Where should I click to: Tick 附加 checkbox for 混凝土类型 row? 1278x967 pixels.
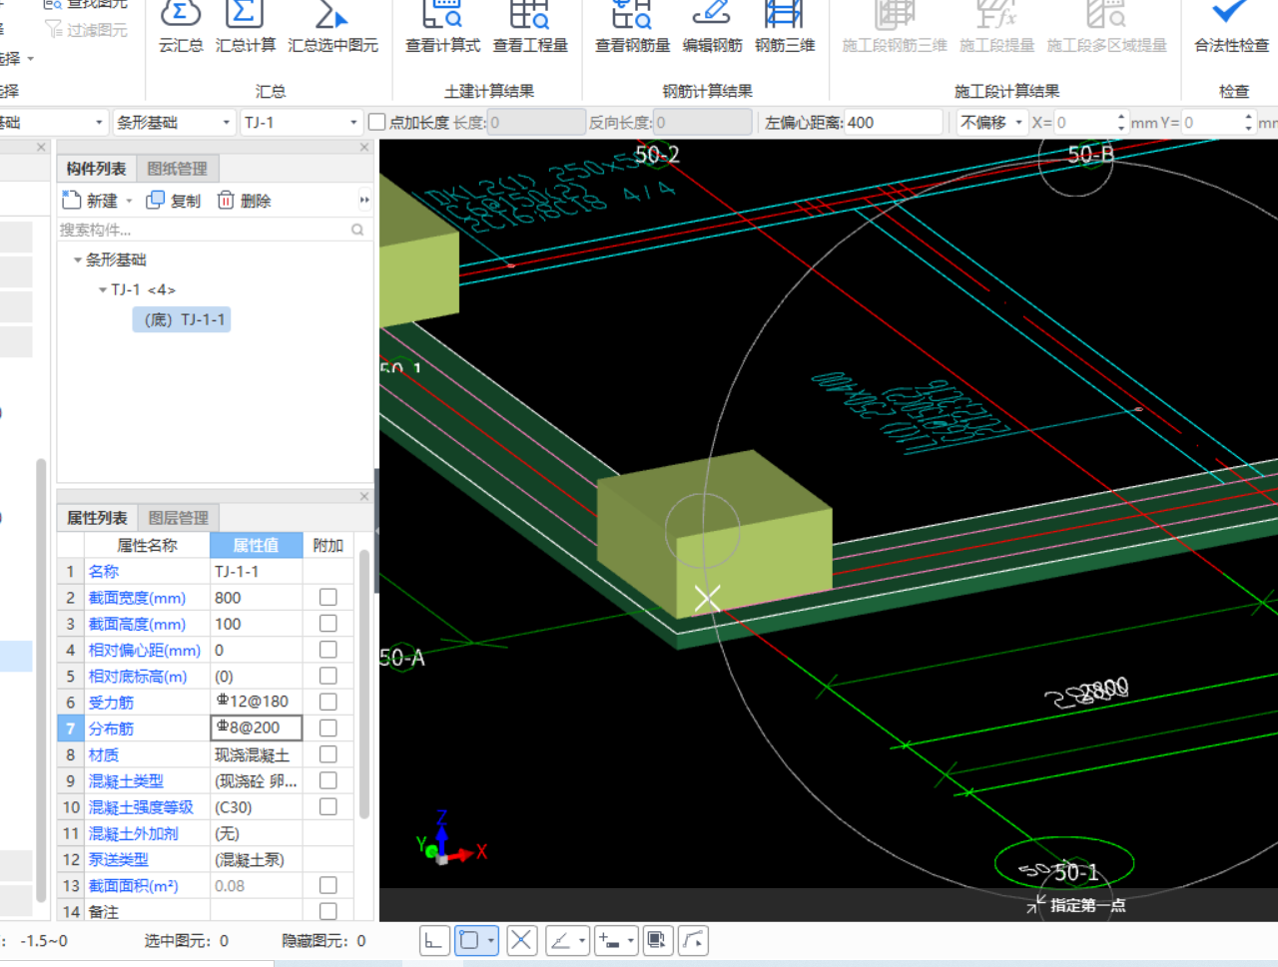click(327, 780)
